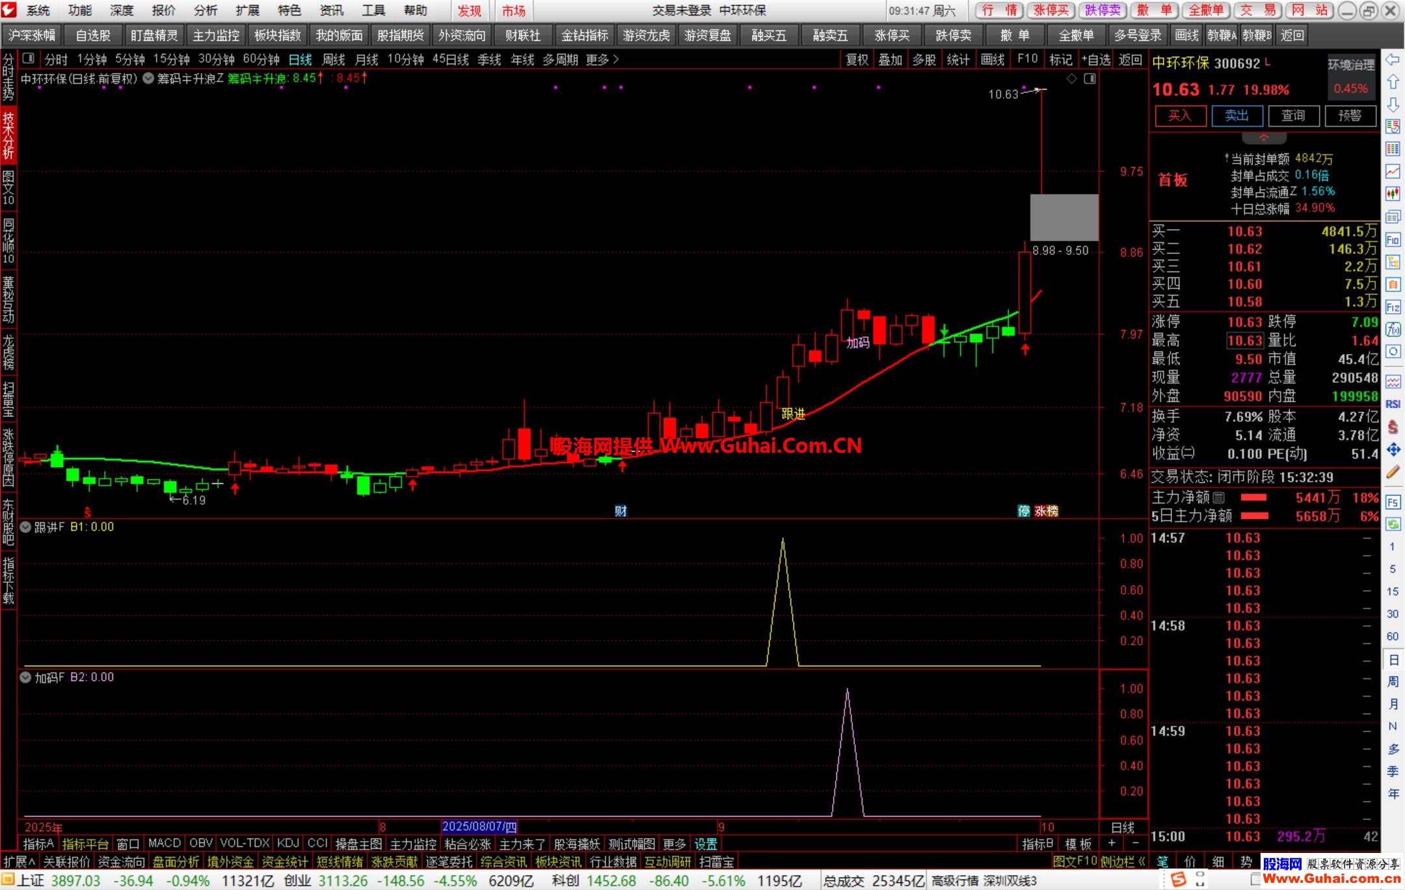Click the RSI indicator icon in sidebar
The image size is (1405, 890).
[1393, 404]
